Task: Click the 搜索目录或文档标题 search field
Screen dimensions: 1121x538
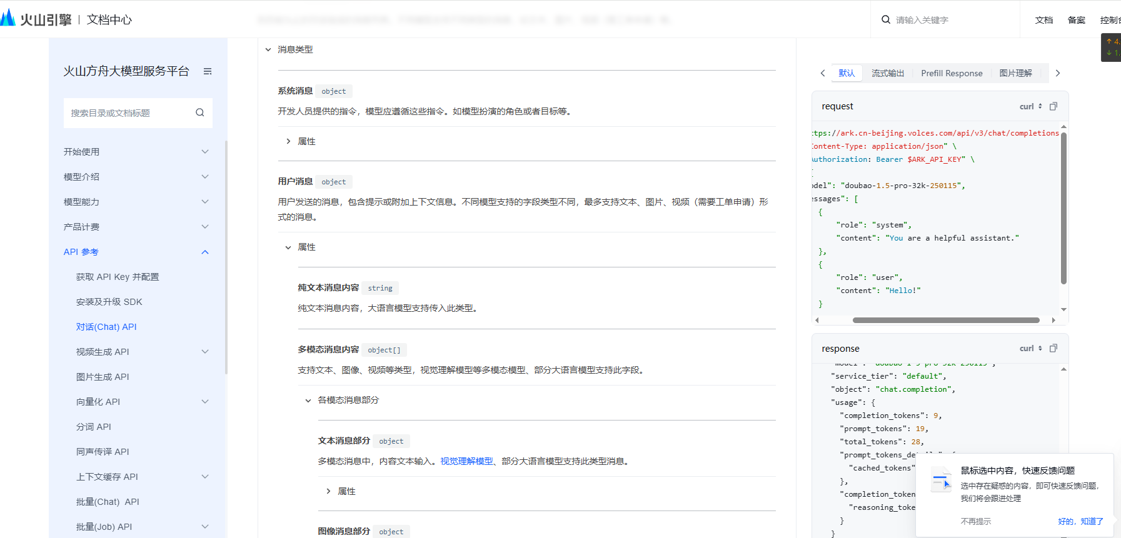Action: [x=138, y=113]
